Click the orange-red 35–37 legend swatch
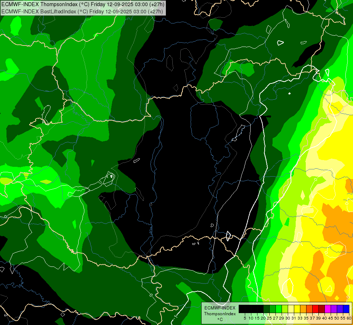353x325 pixels. [309, 309]
